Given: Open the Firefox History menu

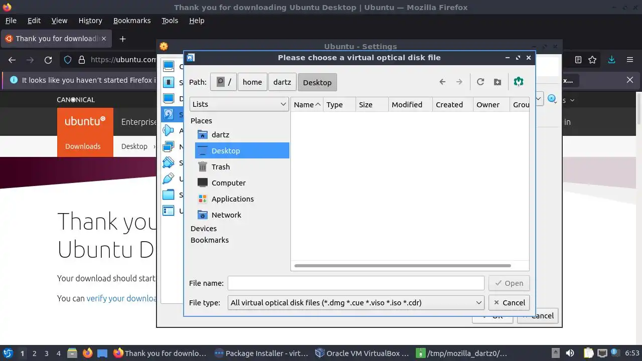Looking at the screenshot, I should point(90,21).
